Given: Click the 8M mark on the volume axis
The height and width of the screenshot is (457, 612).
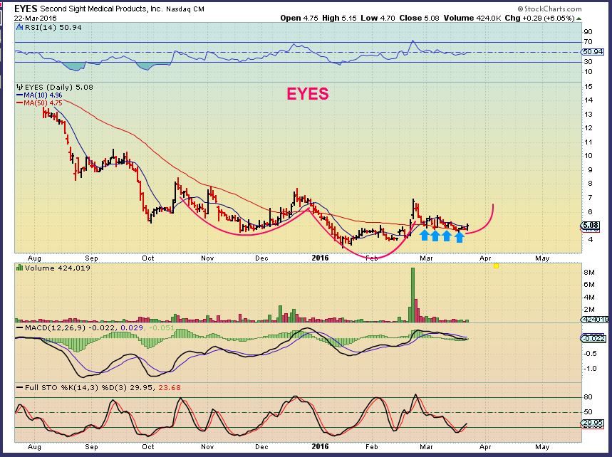Looking at the screenshot, I should [x=589, y=272].
